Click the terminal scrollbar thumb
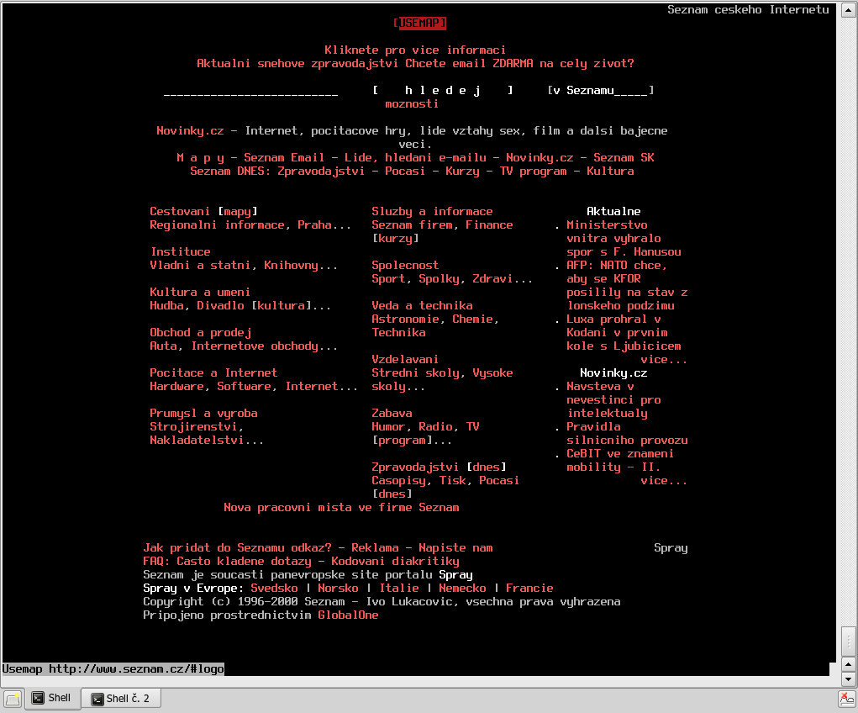 tap(848, 641)
